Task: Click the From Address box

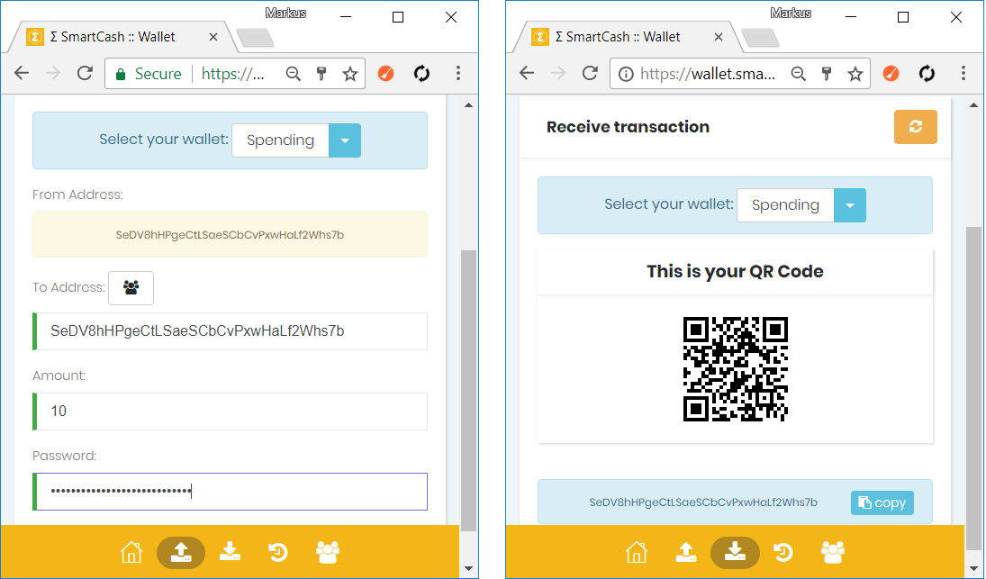Action: tap(231, 234)
